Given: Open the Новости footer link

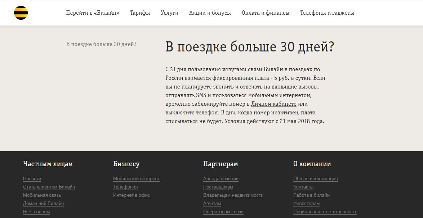Looking at the screenshot, I should click(32, 179).
